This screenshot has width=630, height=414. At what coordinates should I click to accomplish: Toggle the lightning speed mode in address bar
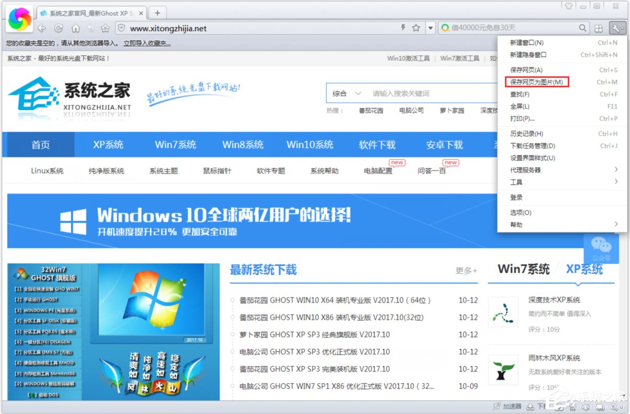[x=403, y=28]
